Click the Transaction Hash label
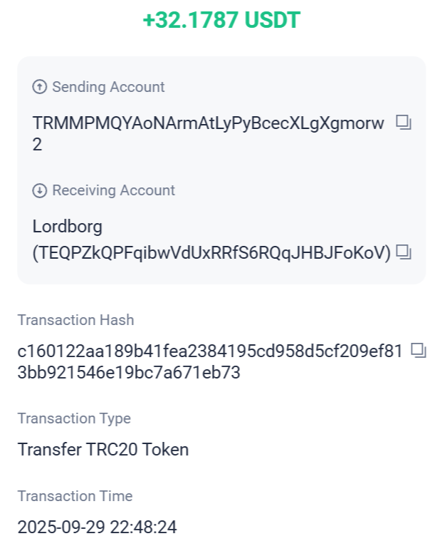Screen dimensions: 440x551 (x=75, y=320)
